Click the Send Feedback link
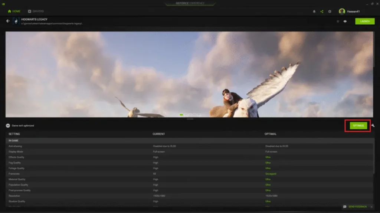 [357, 207]
